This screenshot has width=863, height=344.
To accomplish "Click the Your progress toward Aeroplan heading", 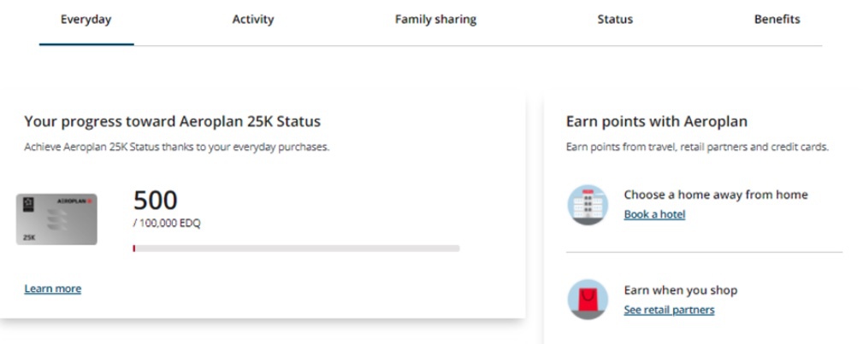I will pos(173,122).
